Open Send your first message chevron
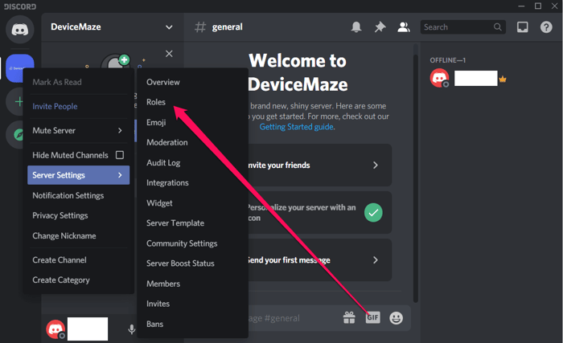 click(x=376, y=260)
